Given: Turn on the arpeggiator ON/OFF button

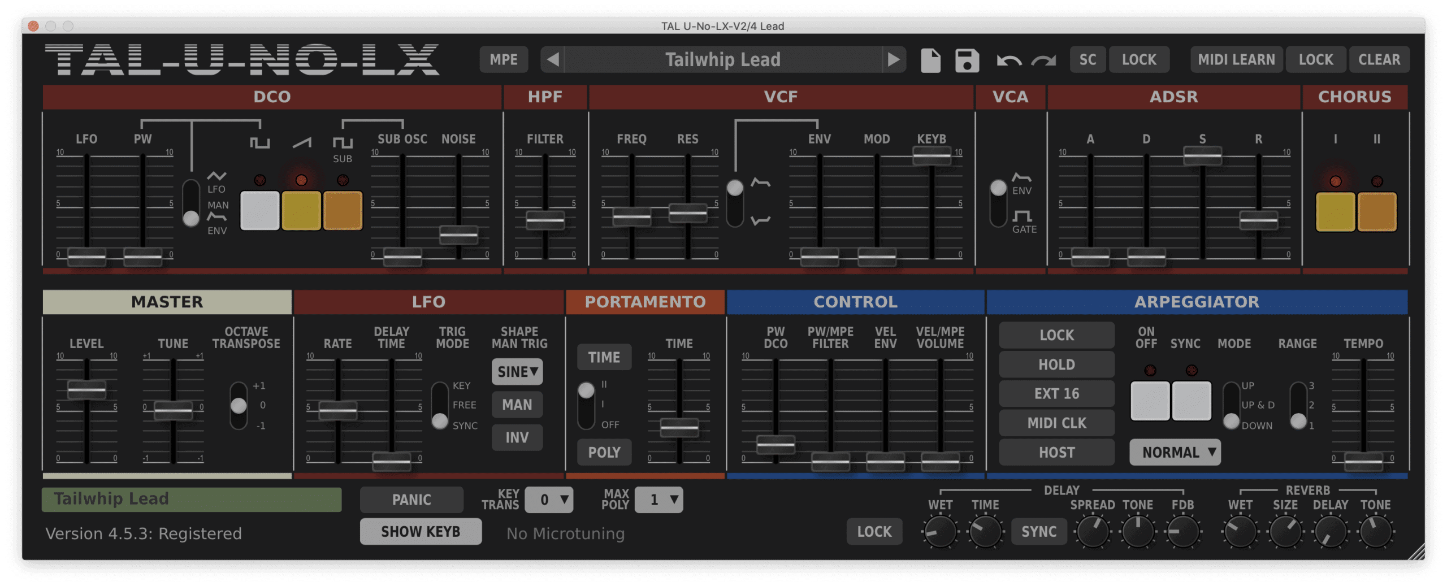Looking at the screenshot, I should click(1150, 400).
